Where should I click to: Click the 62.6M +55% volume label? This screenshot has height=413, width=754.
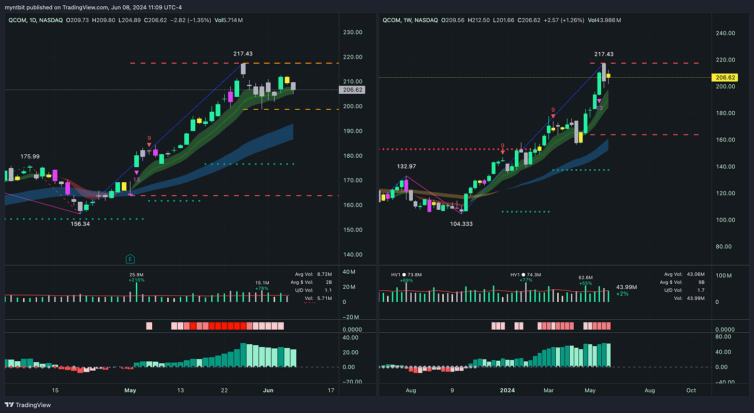point(586,280)
